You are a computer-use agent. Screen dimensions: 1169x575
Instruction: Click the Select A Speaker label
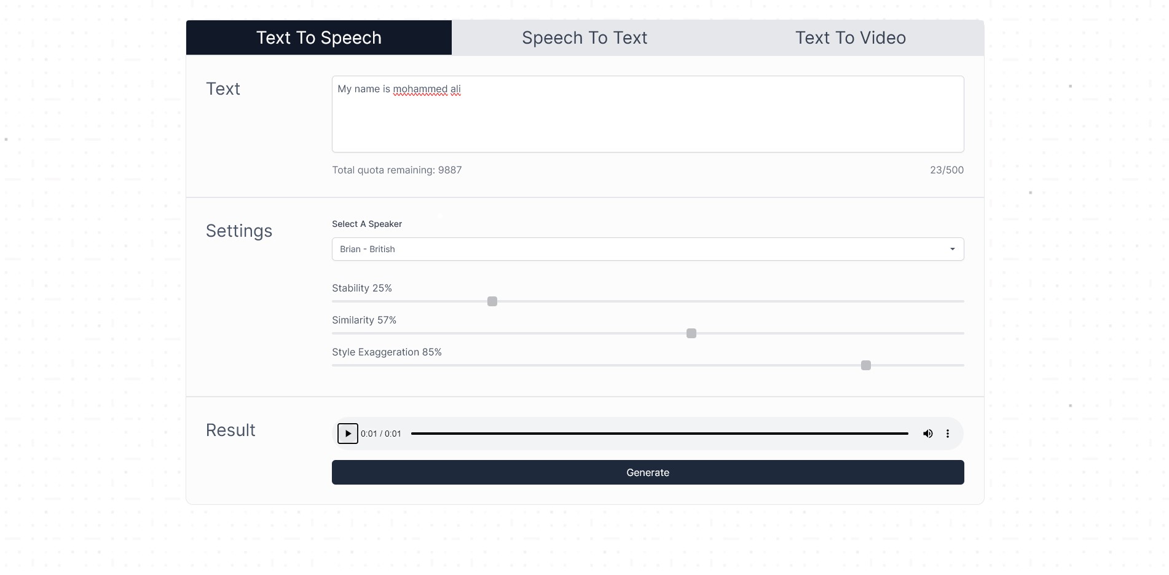click(x=367, y=224)
